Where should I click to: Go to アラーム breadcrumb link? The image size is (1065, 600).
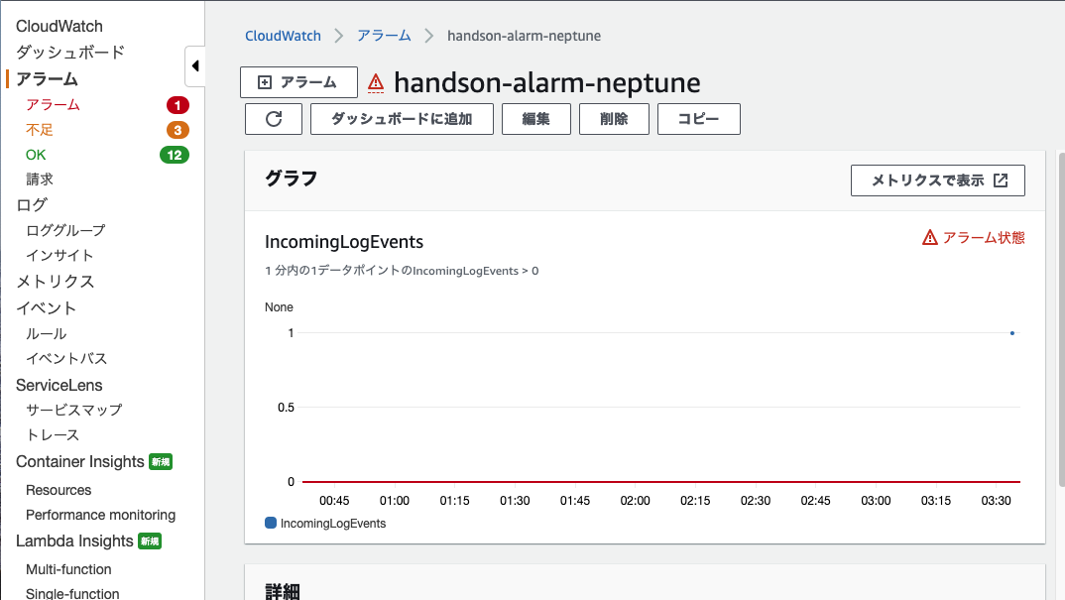click(384, 36)
